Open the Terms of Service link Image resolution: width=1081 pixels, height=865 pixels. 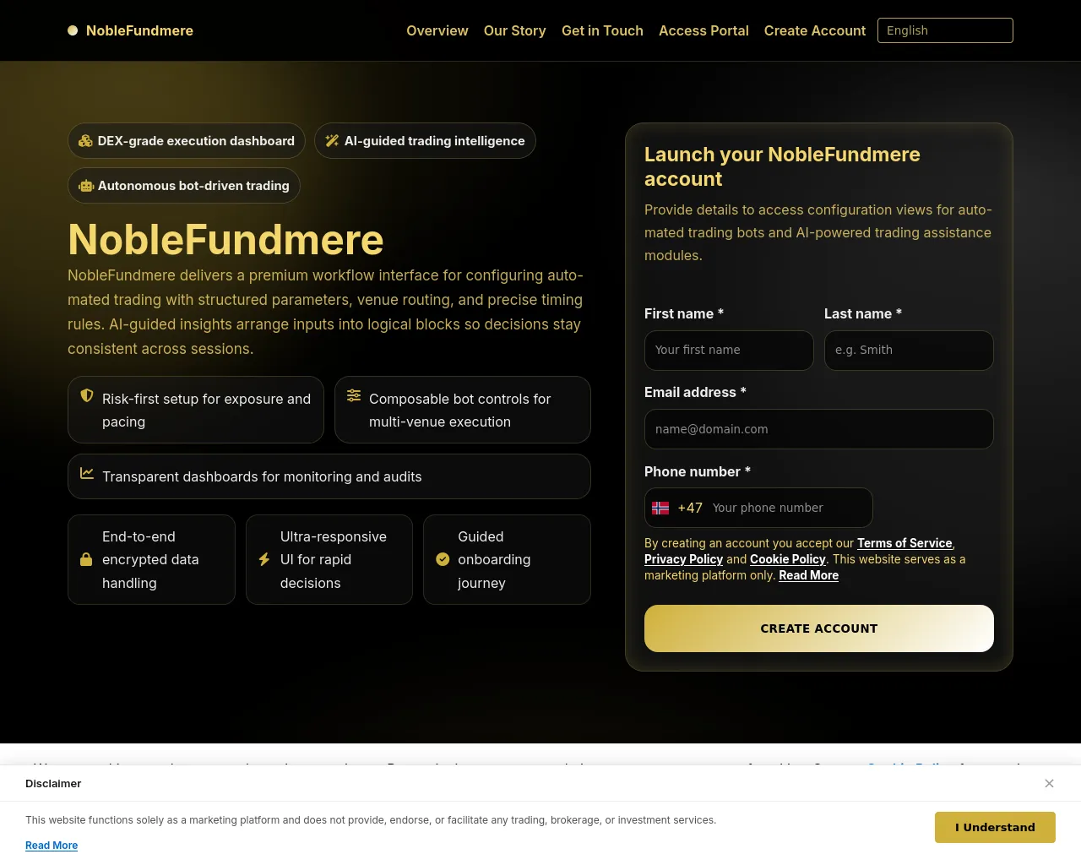coord(904,543)
